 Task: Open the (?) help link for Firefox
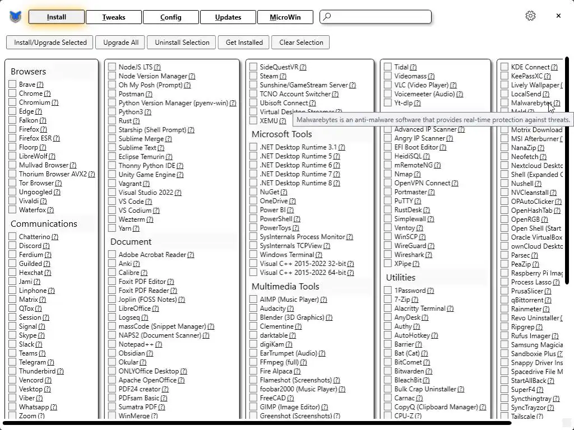pos(44,129)
